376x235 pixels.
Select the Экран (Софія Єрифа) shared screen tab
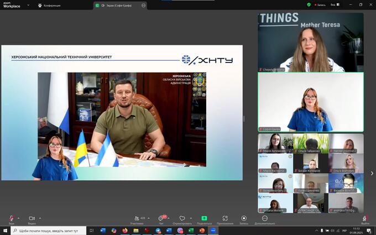pos(116,5)
